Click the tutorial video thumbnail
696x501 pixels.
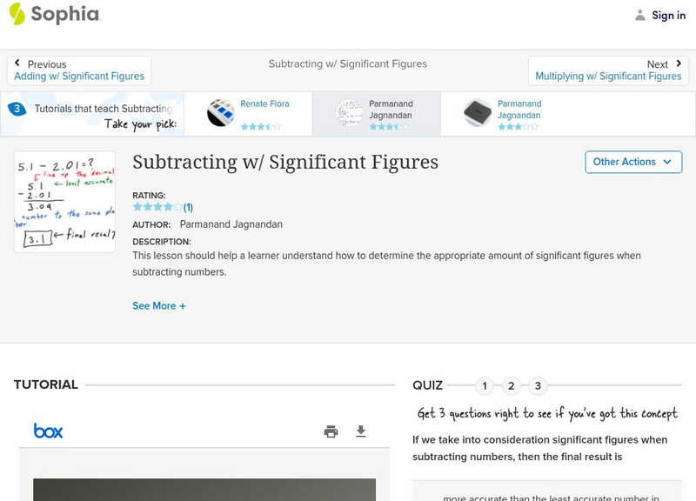click(210, 487)
